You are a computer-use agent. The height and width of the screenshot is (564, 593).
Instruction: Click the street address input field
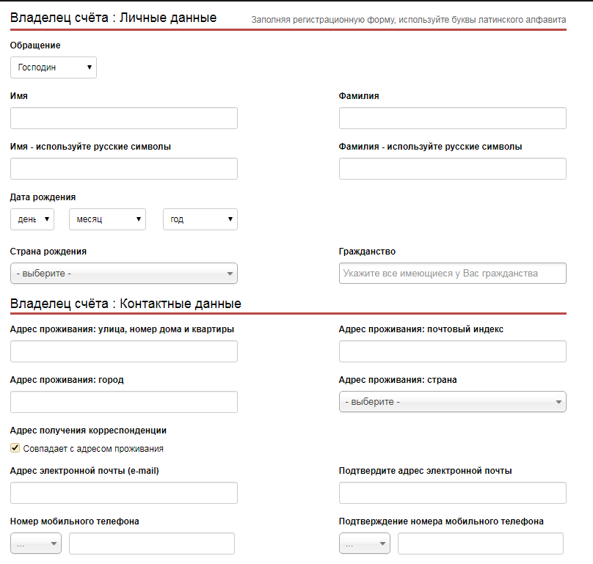point(124,351)
